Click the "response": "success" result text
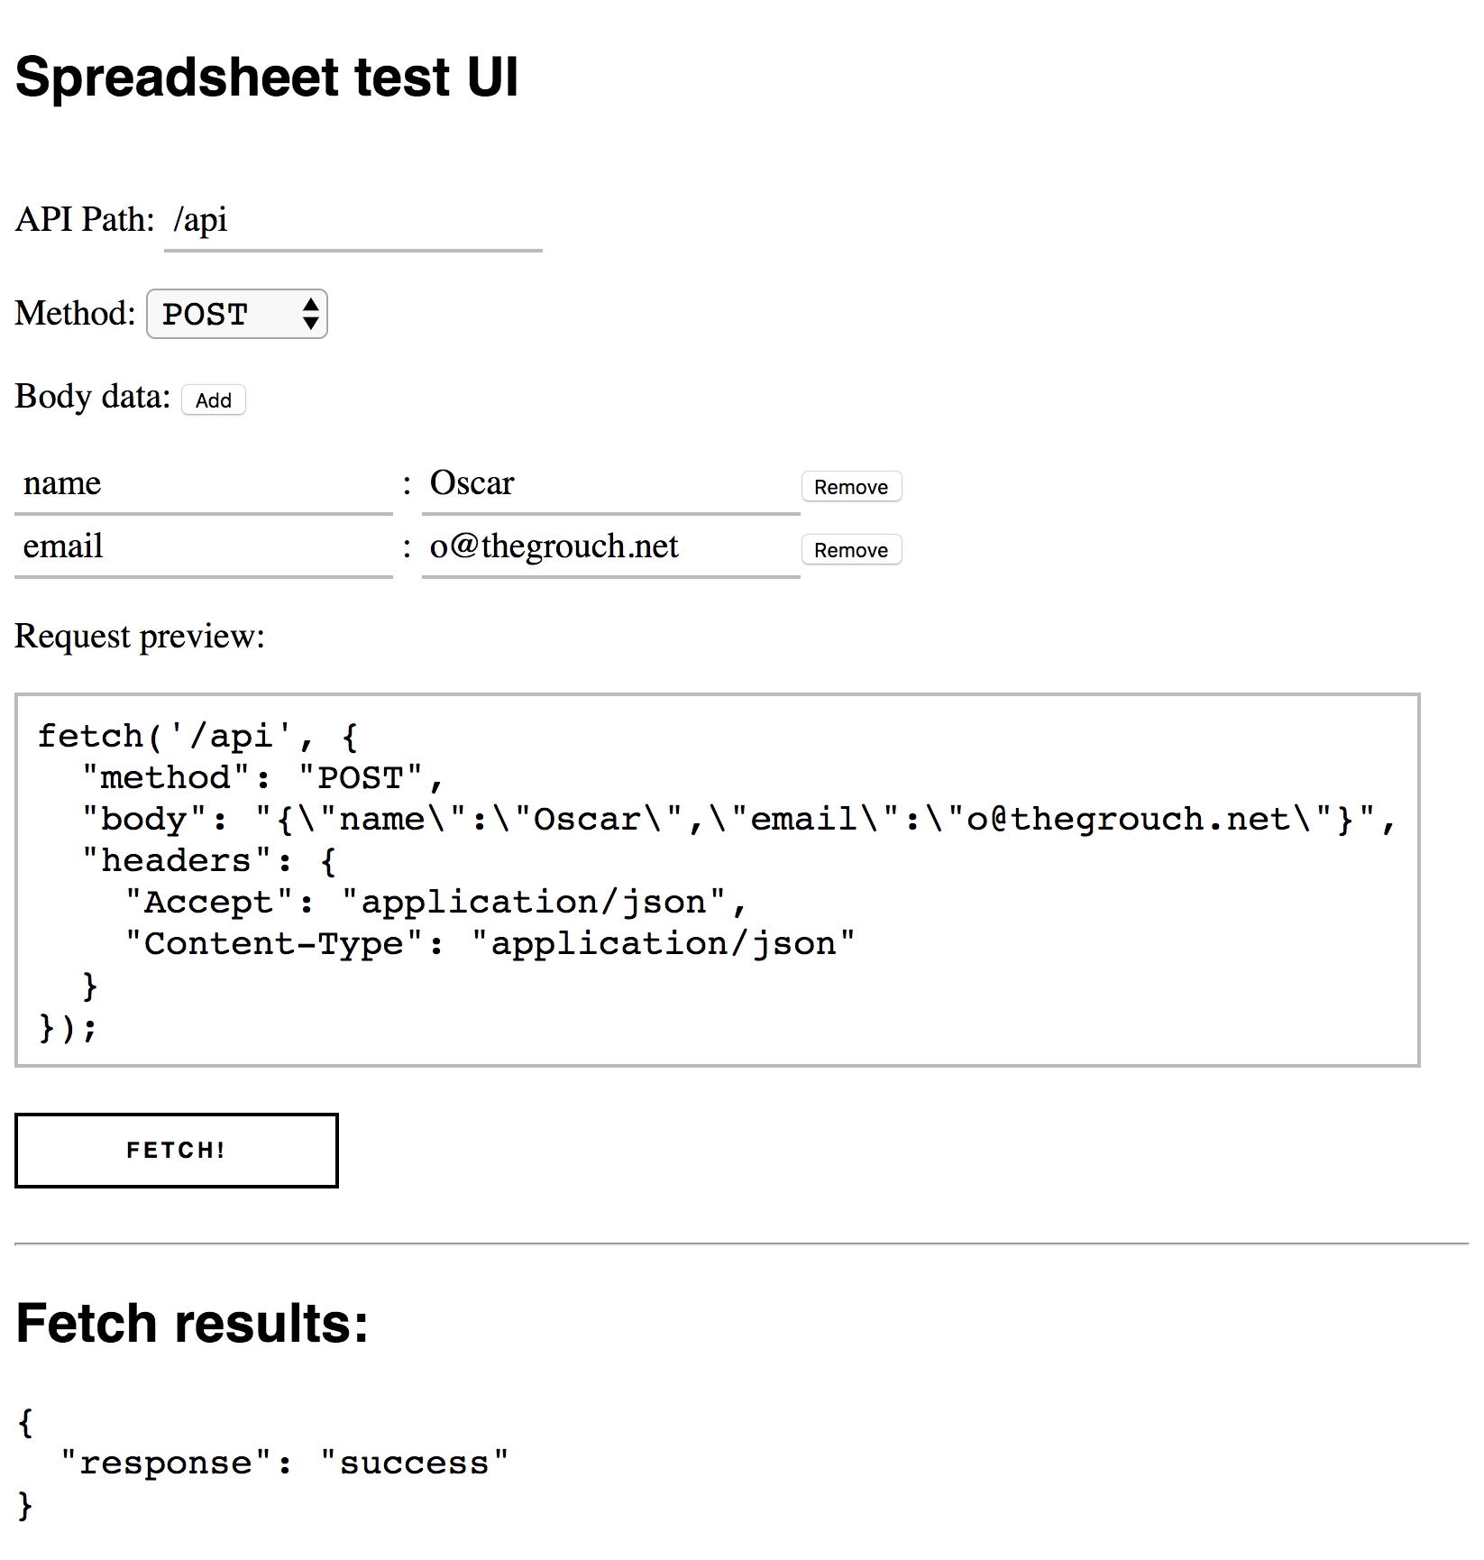This screenshot has height=1560, width=1484. tap(285, 1463)
